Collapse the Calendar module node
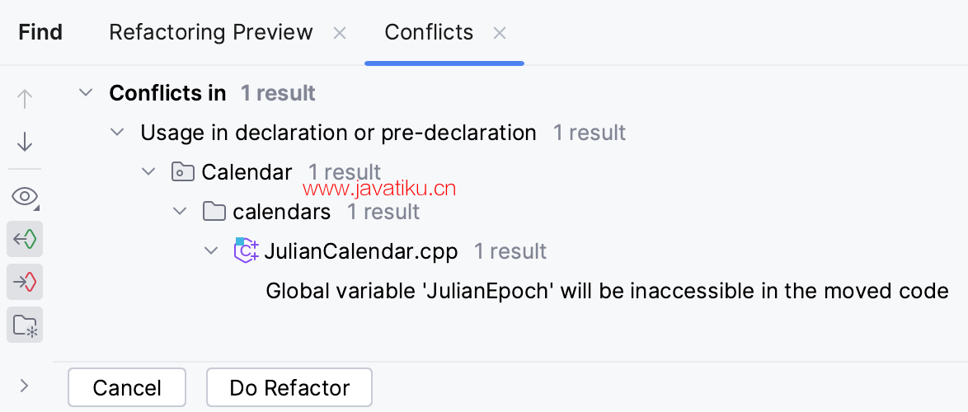968x412 pixels. point(148,172)
